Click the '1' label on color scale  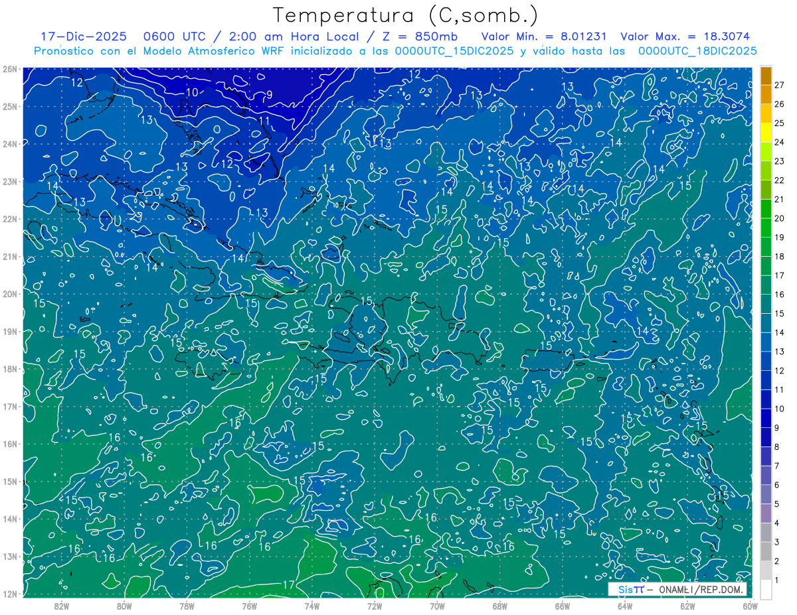pos(777,580)
